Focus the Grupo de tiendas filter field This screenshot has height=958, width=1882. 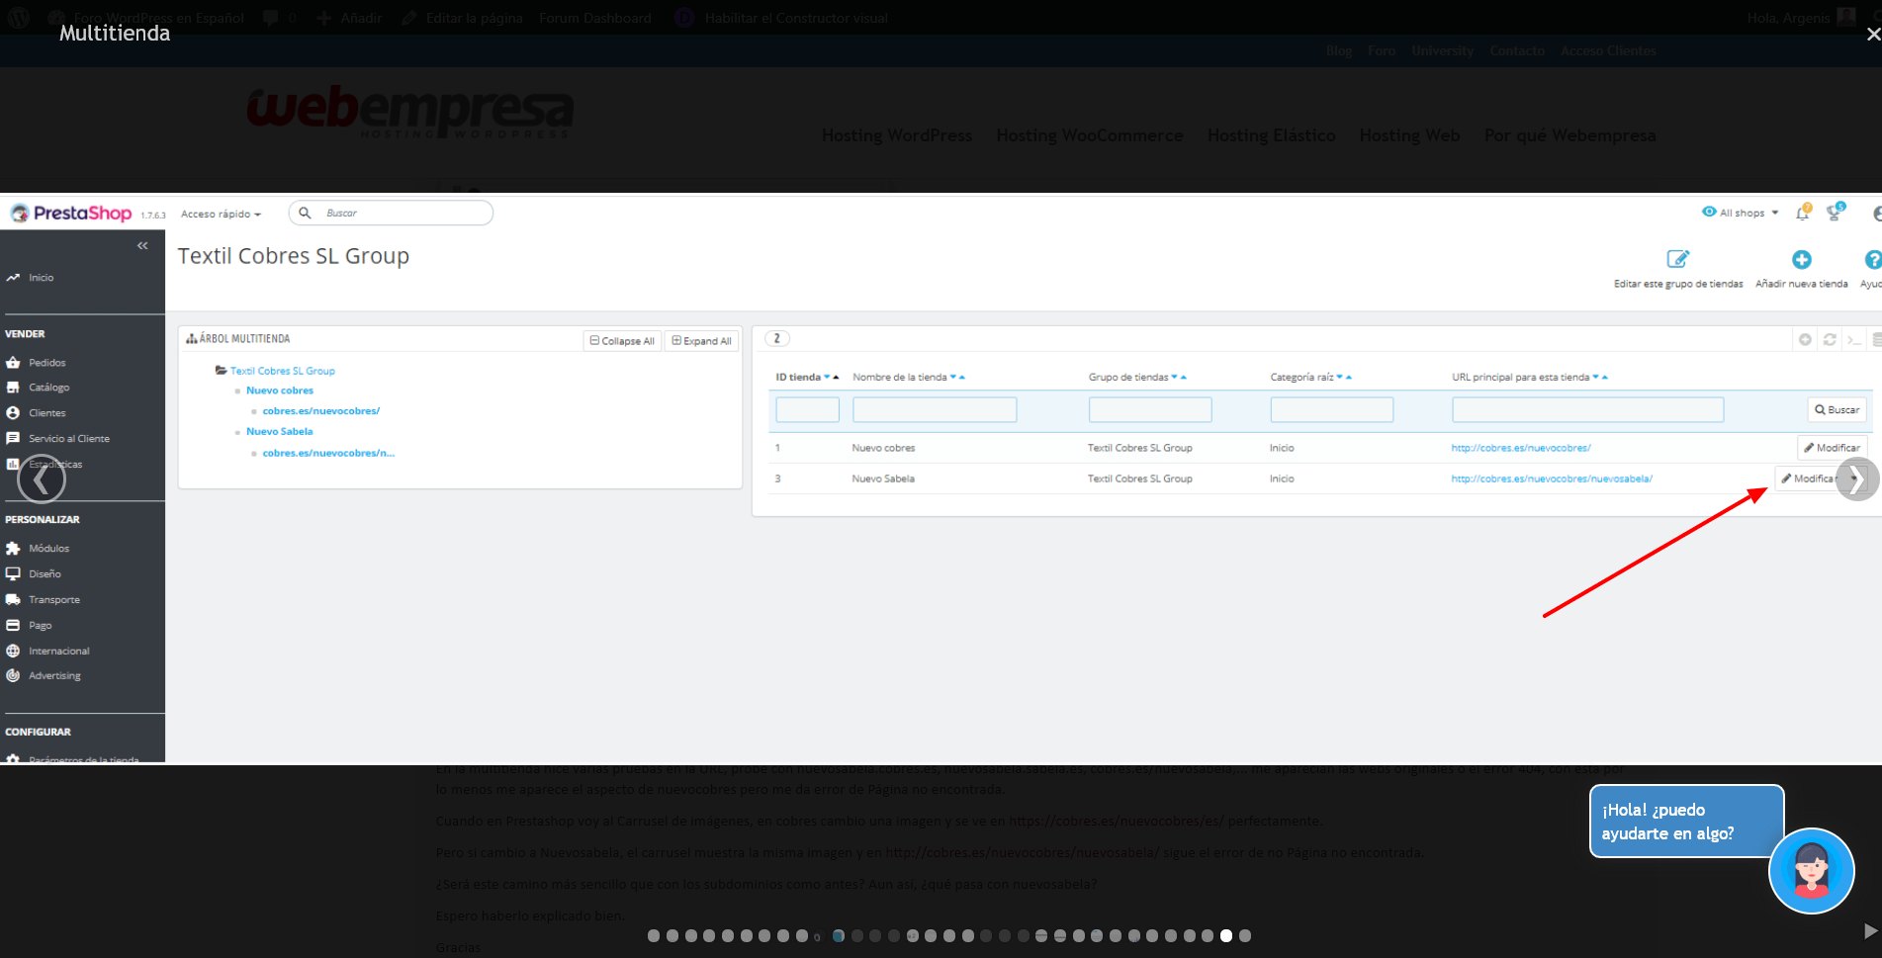(1150, 410)
